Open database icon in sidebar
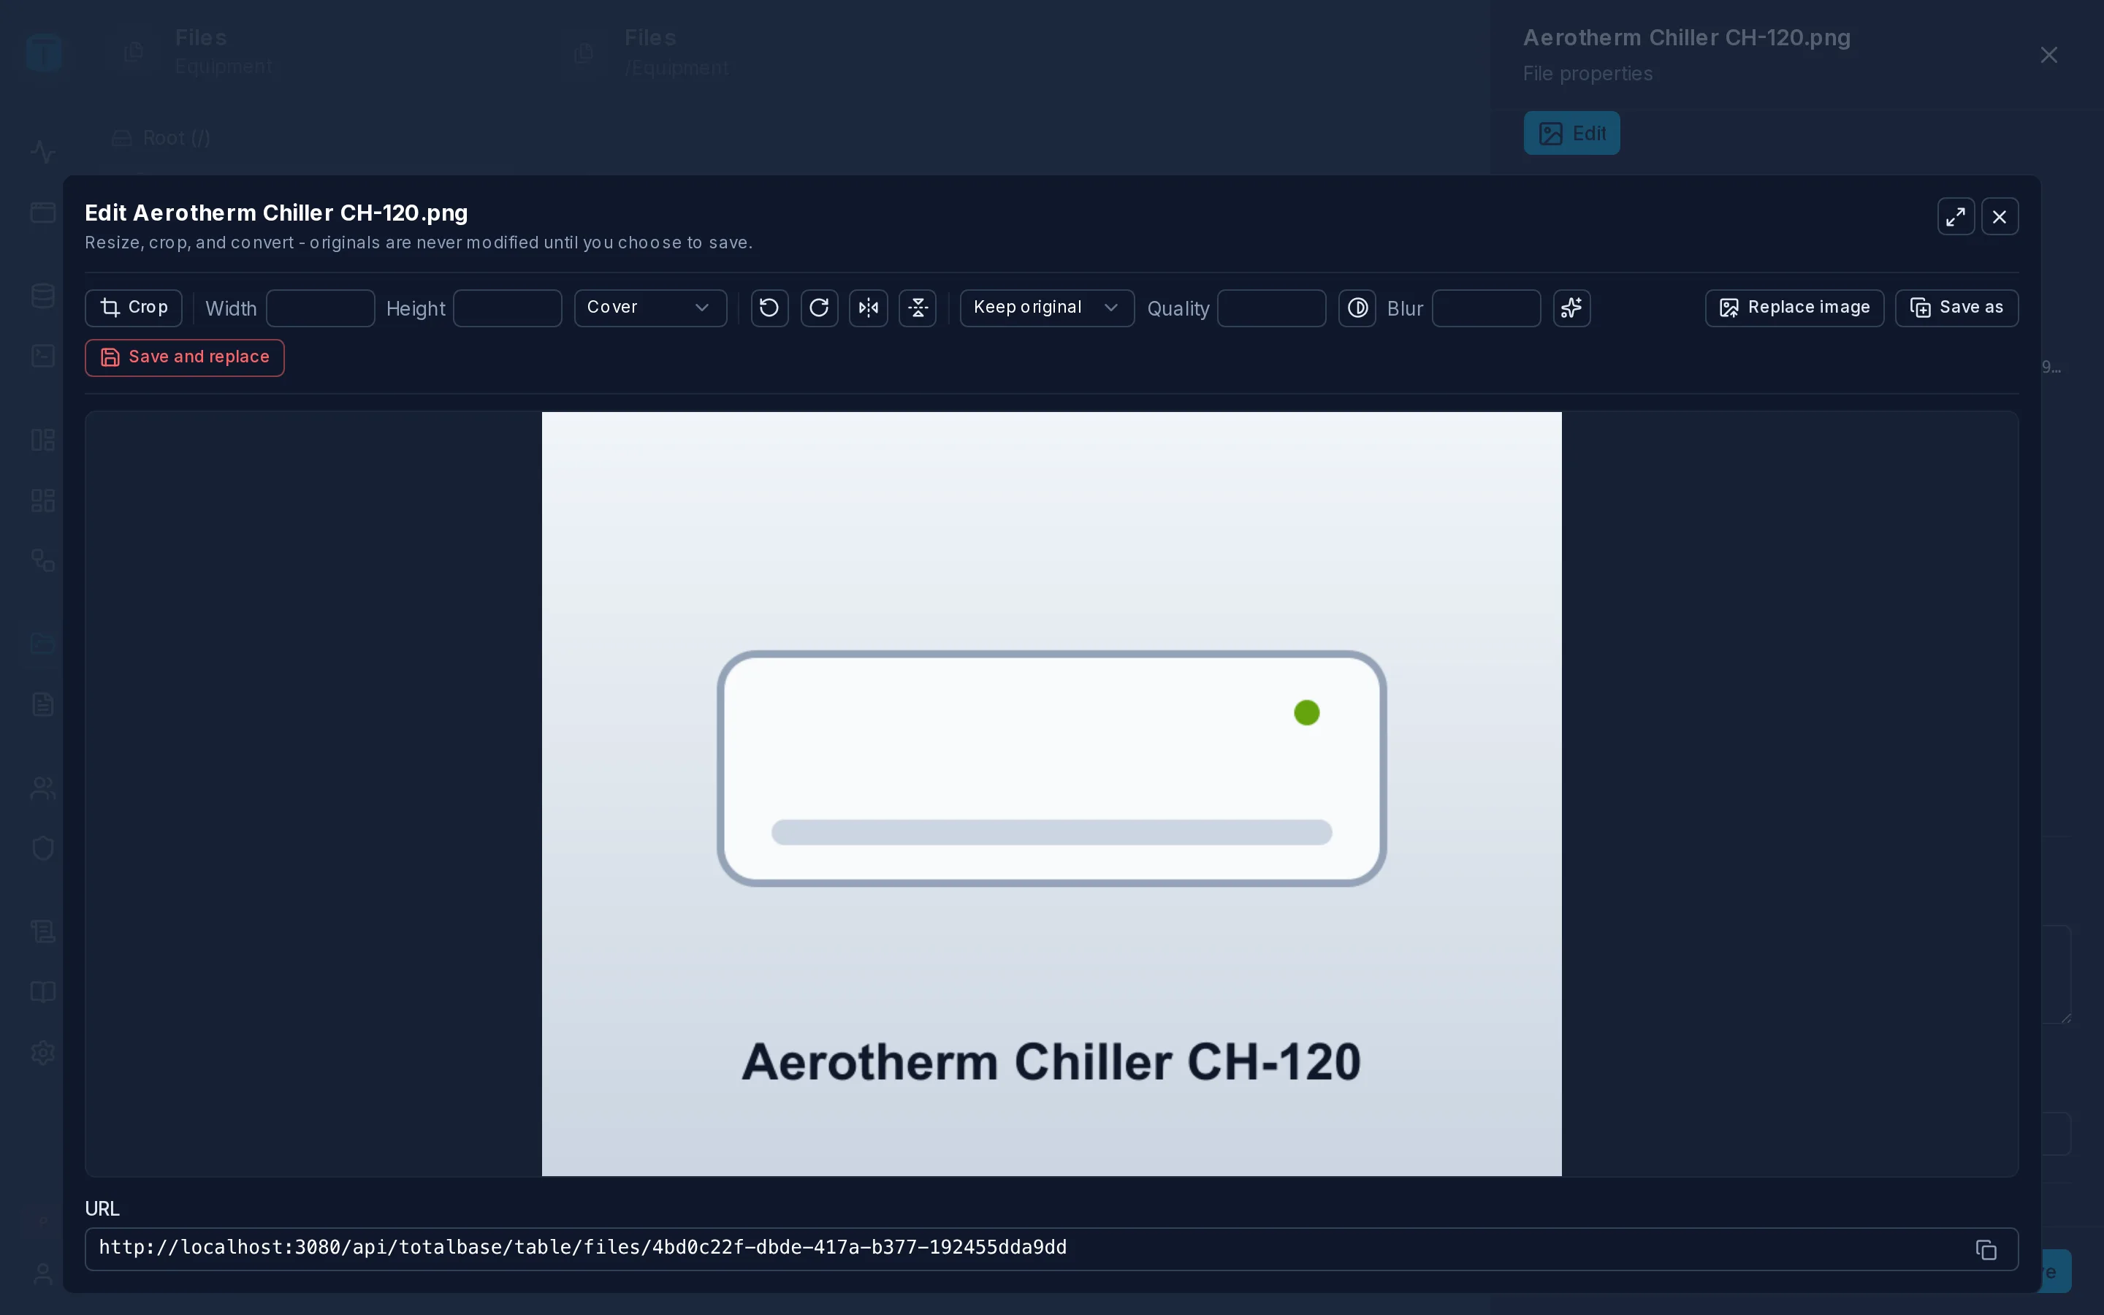 click(42, 296)
